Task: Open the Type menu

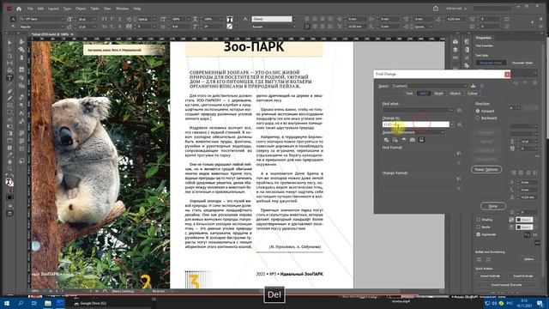Action: pos(67,9)
